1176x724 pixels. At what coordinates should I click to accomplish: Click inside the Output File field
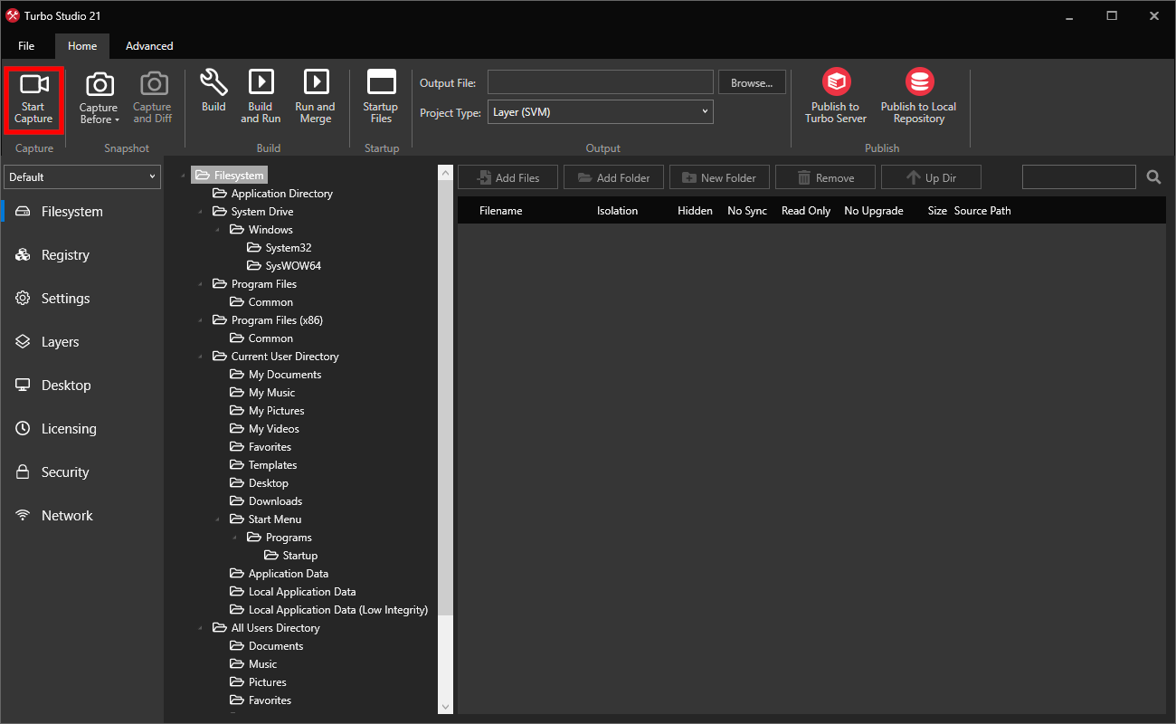(600, 81)
